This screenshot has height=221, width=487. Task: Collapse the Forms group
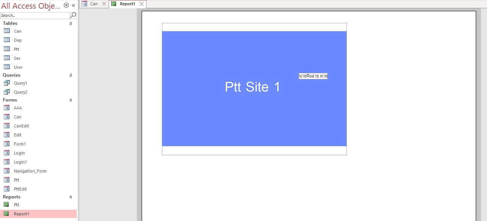click(71, 100)
